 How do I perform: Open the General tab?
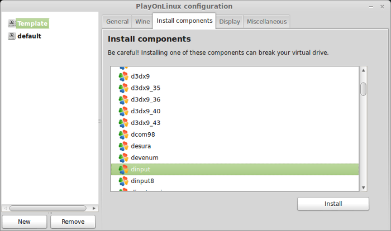coord(117,22)
